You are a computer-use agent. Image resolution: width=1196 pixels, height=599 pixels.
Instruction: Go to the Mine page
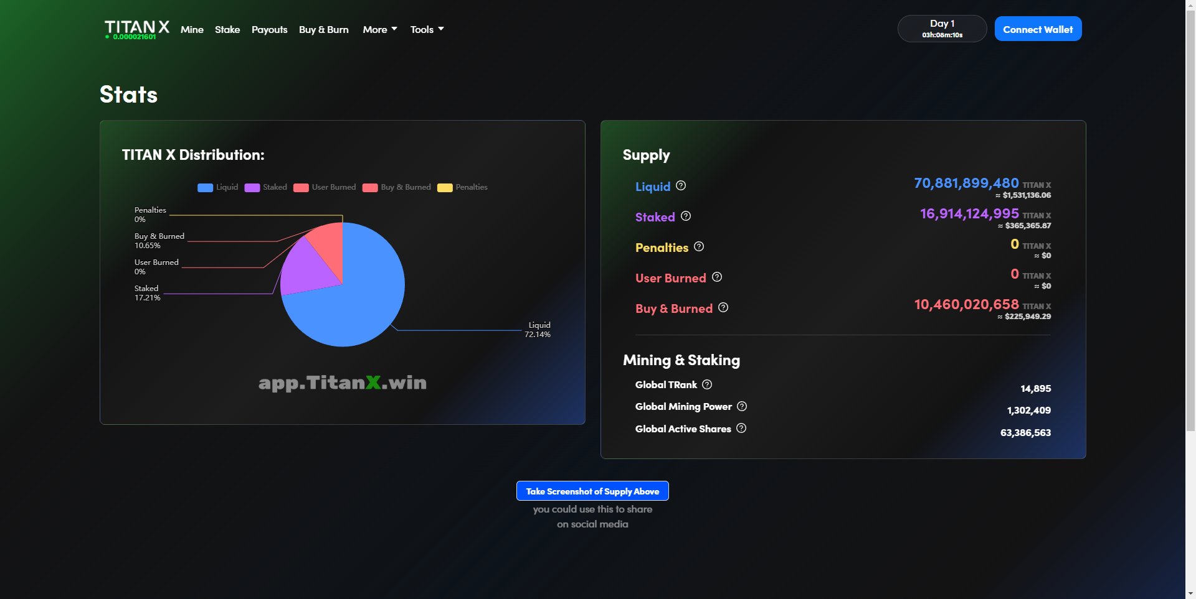click(x=192, y=29)
